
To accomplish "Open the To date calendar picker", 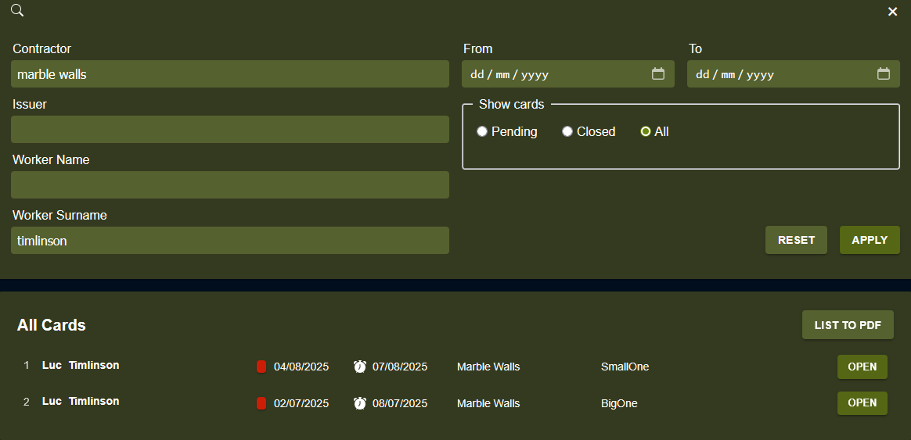I will pyautogui.click(x=884, y=74).
